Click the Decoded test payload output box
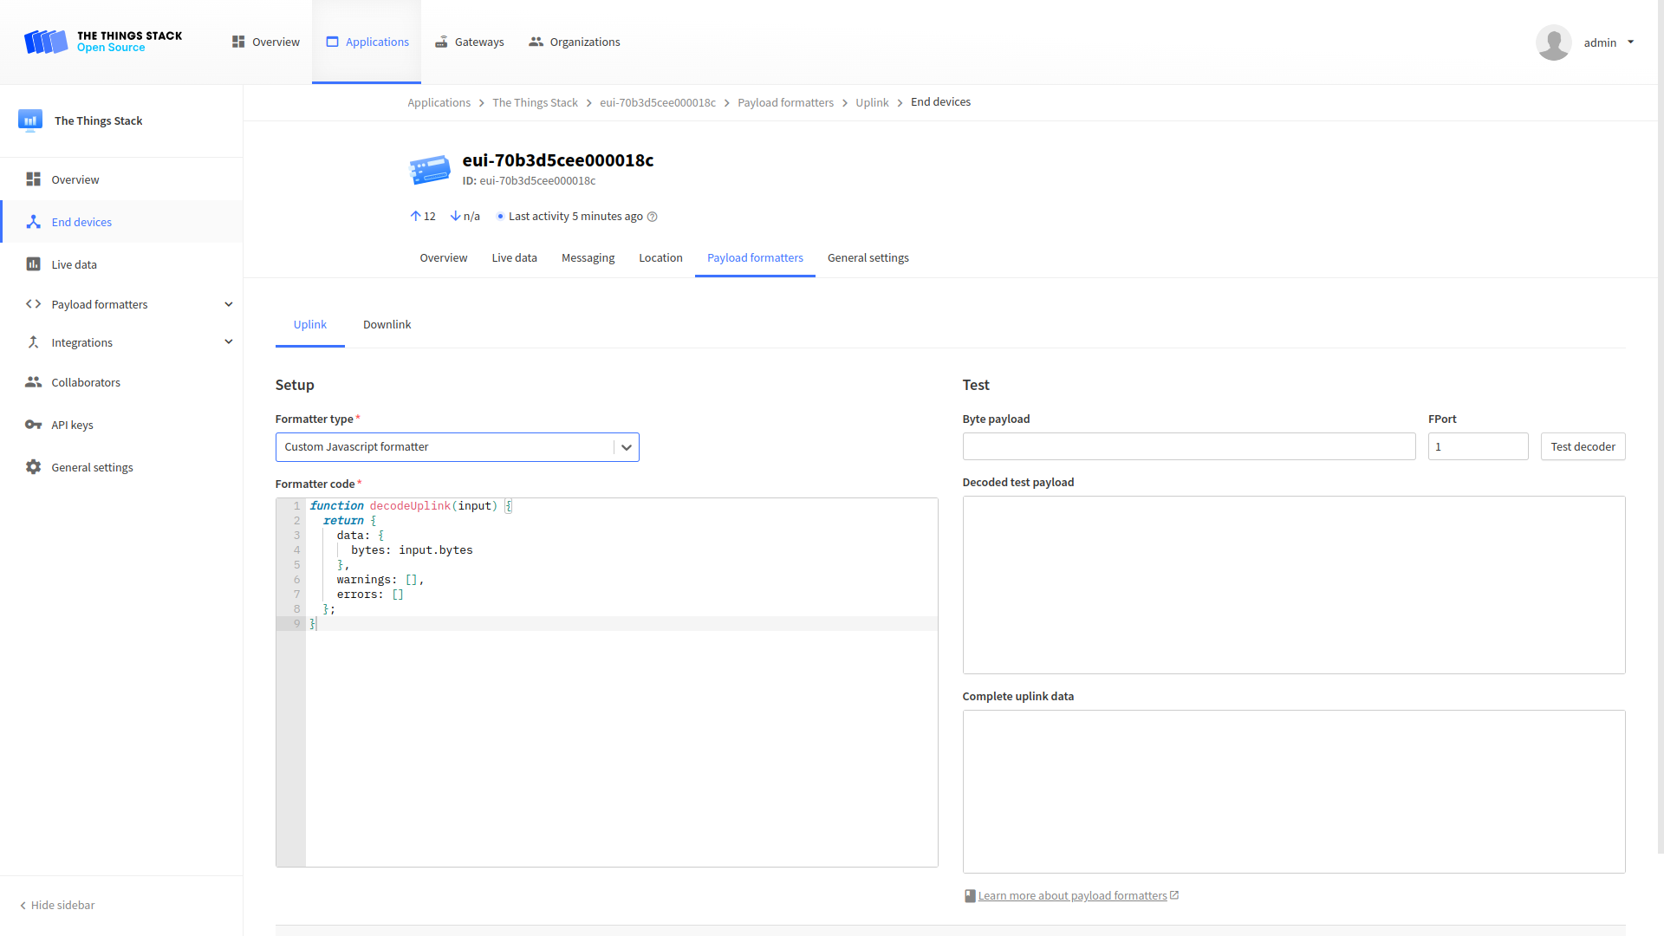1664x936 pixels. (x=1293, y=585)
